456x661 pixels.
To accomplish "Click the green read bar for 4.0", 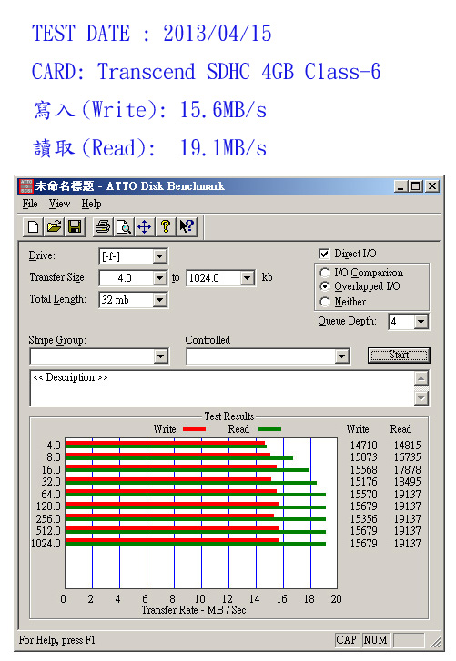I will click(167, 446).
